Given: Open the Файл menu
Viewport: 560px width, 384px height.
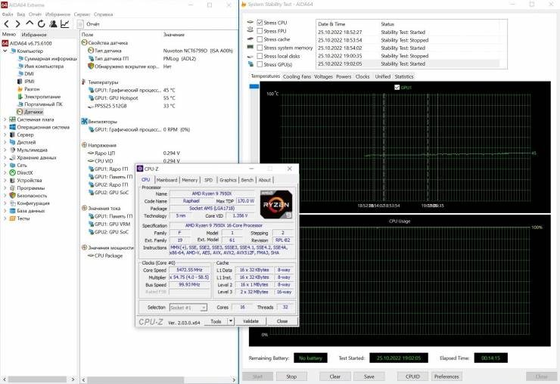Looking at the screenshot, I should click(8, 14).
